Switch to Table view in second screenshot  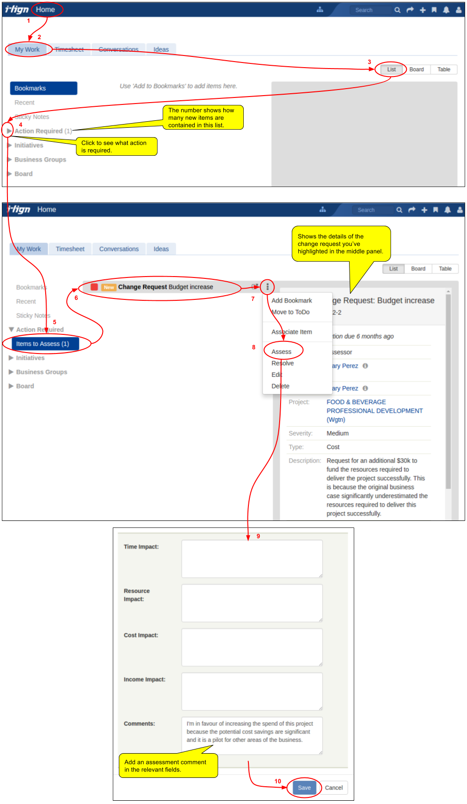point(445,269)
